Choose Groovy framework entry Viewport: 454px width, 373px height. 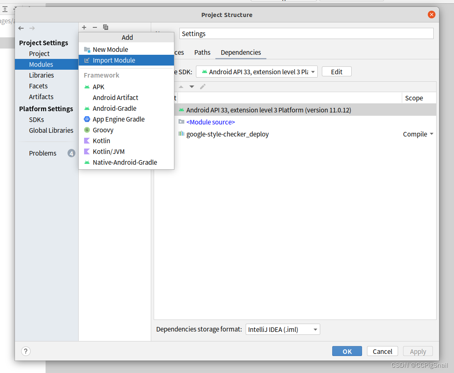pyautogui.click(x=126, y=130)
